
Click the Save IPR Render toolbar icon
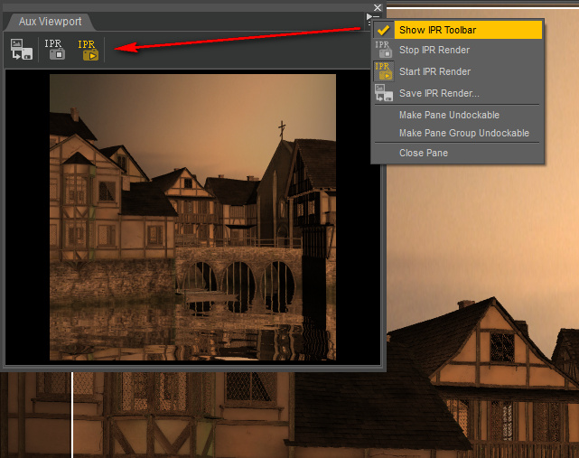(x=21, y=49)
